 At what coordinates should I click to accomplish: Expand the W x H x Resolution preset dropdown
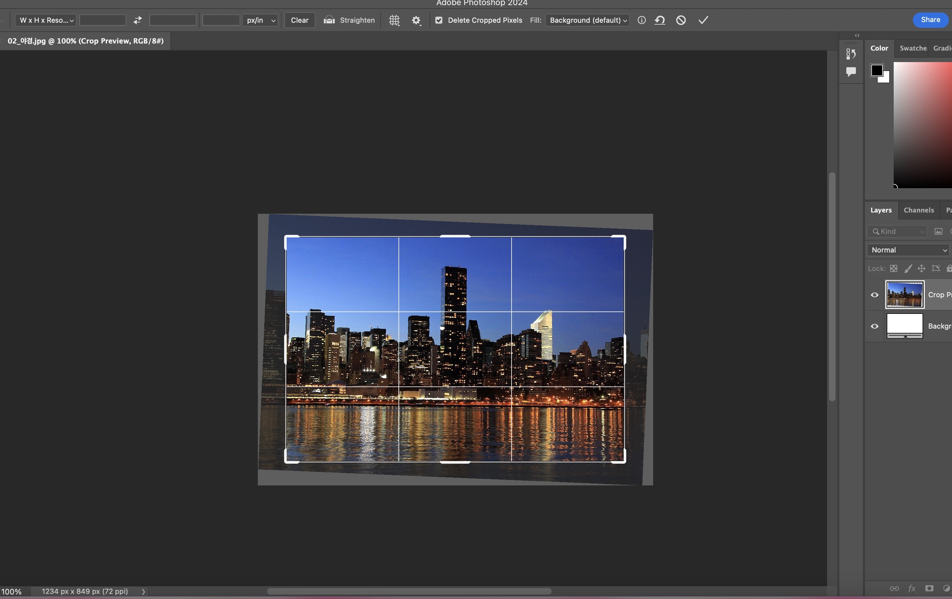click(x=46, y=20)
